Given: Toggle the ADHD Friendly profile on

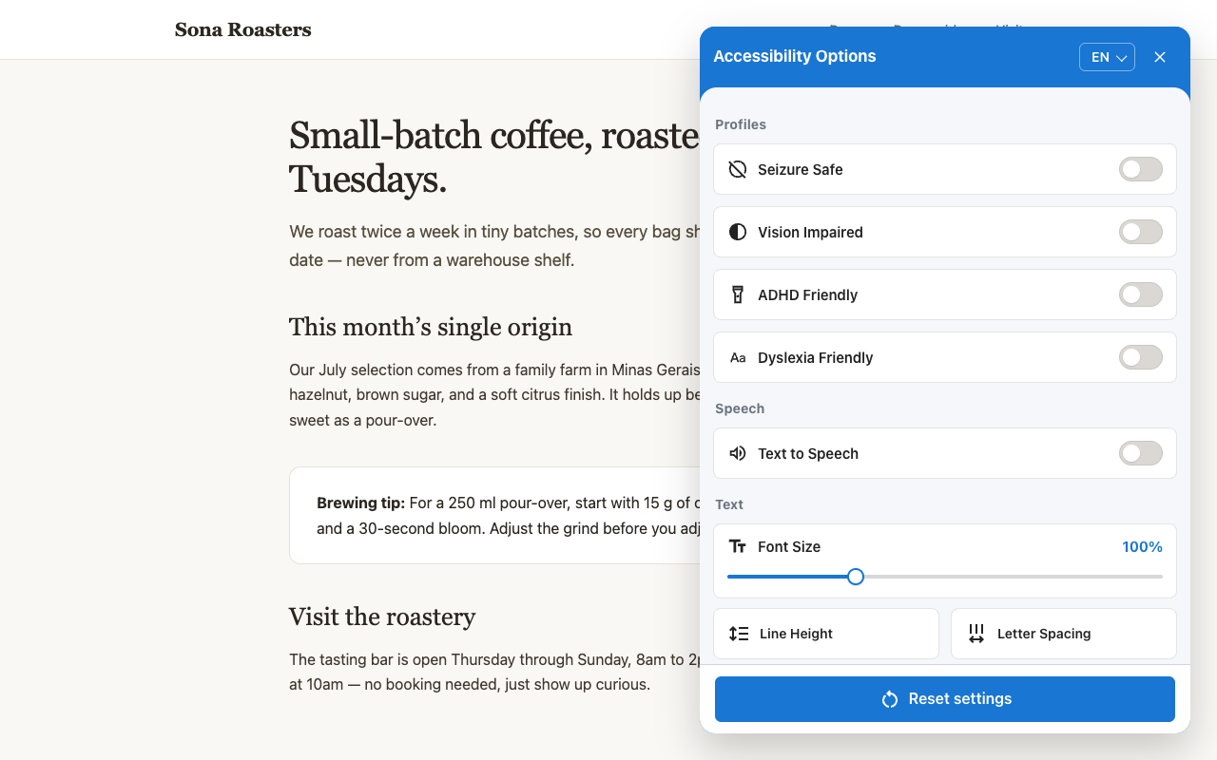Looking at the screenshot, I should (x=1141, y=294).
